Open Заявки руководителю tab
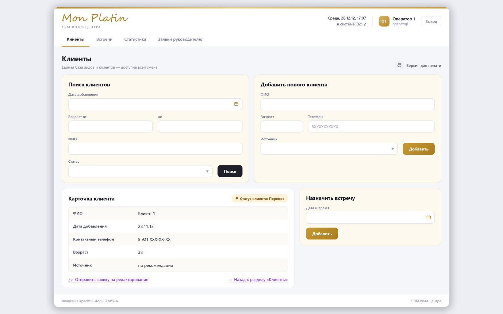Image resolution: width=503 pixels, height=314 pixels. pos(180,40)
